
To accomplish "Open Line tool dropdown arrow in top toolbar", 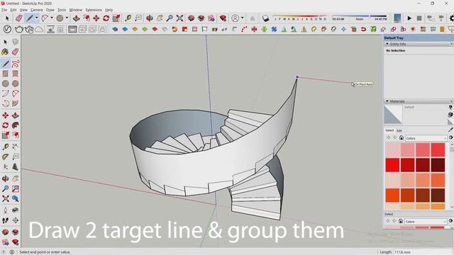I will tap(36, 18).
